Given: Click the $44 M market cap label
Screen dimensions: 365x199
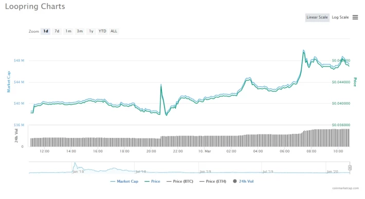Looking at the screenshot, I should pyautogui.click(x=19, y=82).
